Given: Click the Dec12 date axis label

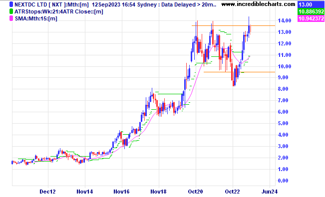Looking at the screenshot, I should pos(47,192).
